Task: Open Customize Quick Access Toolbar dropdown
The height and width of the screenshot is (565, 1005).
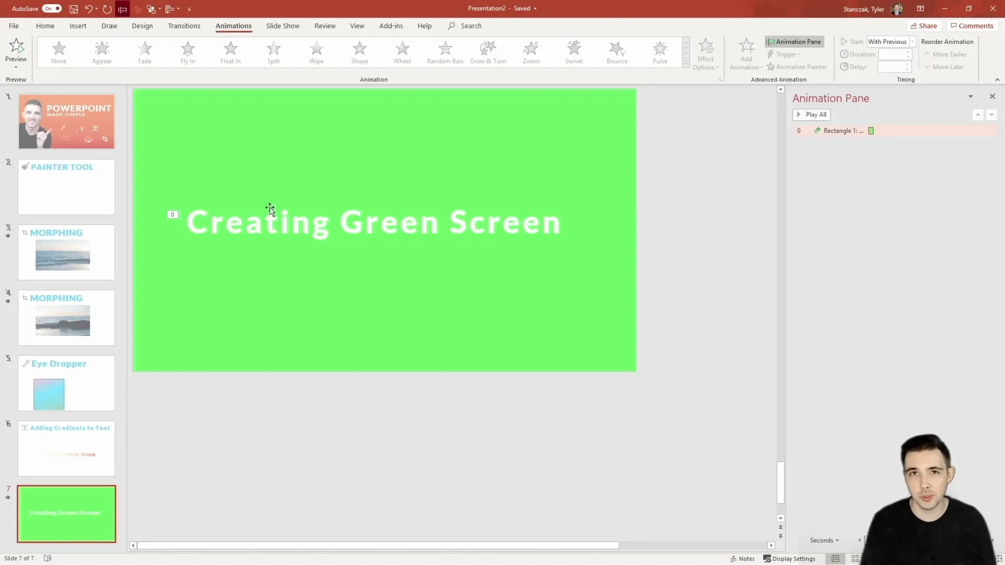Action: (189, 9)
